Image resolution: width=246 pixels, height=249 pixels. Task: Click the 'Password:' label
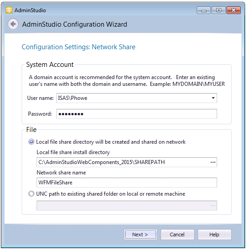tap(40, 114)
